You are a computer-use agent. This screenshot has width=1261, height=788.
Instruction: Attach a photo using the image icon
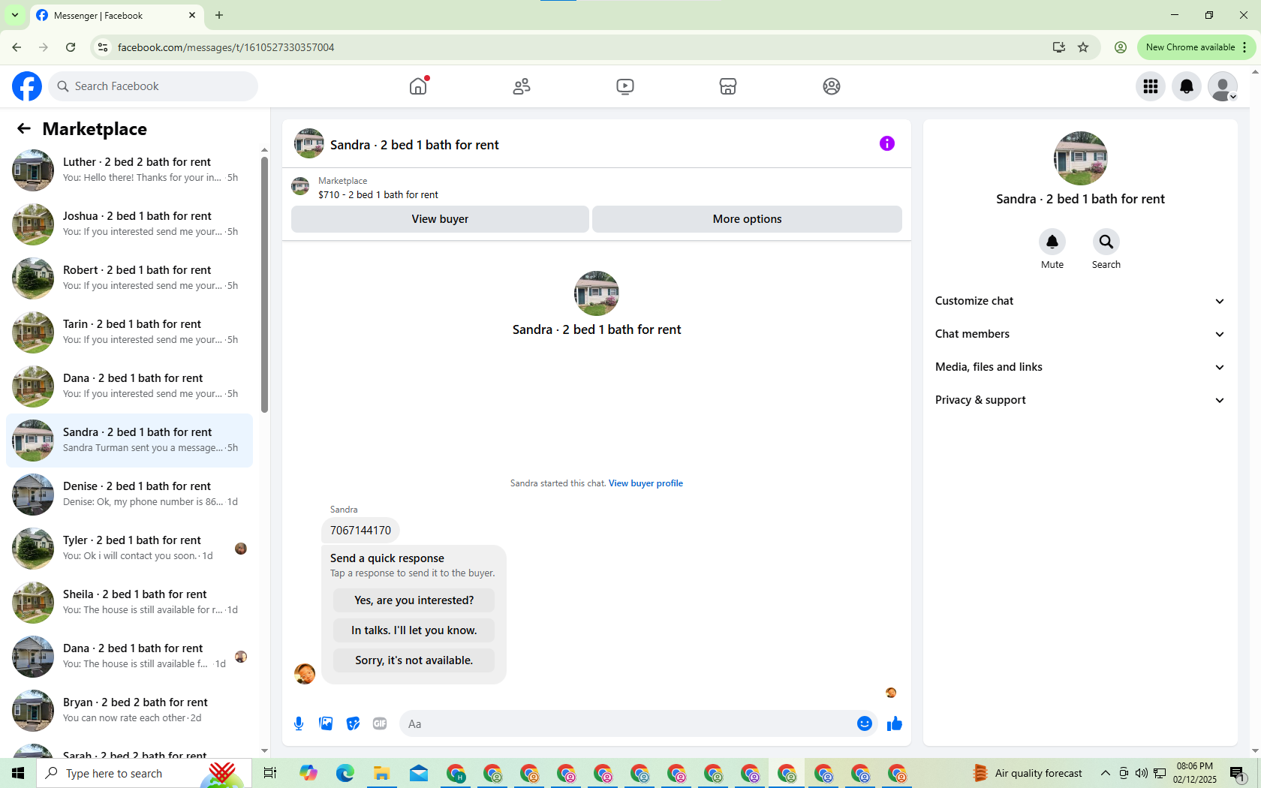coord(326,723)
